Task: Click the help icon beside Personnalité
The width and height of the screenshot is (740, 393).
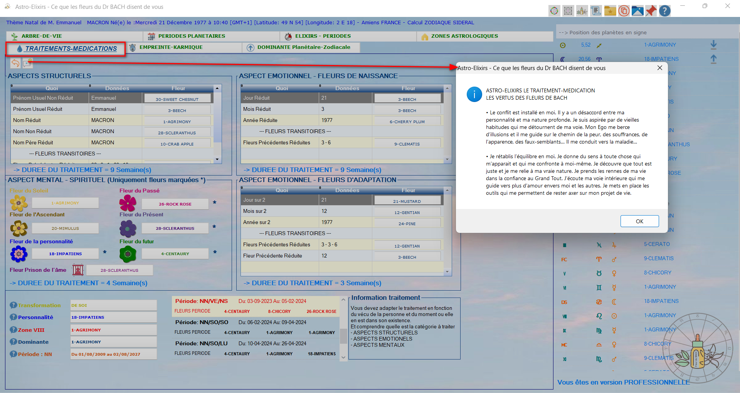Action: pyautogui.click(x=13, y=317)
